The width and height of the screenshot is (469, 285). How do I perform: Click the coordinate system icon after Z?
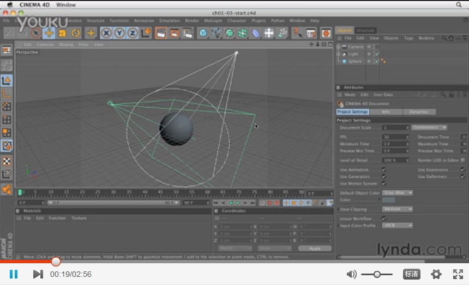146,33
